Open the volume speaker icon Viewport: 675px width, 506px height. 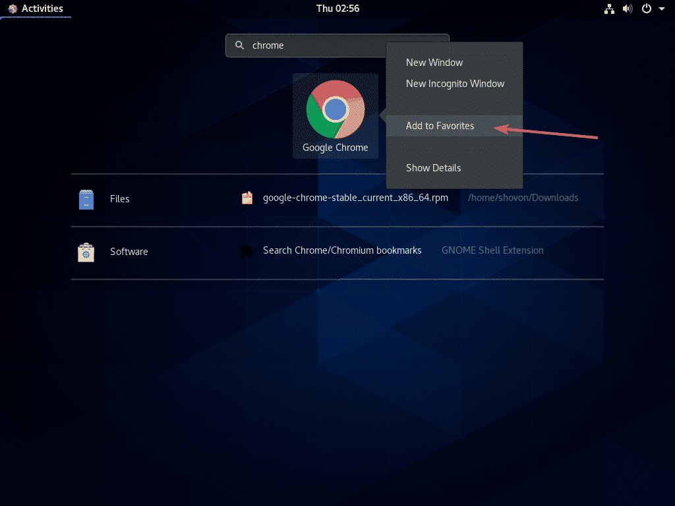tap(628, 9)
